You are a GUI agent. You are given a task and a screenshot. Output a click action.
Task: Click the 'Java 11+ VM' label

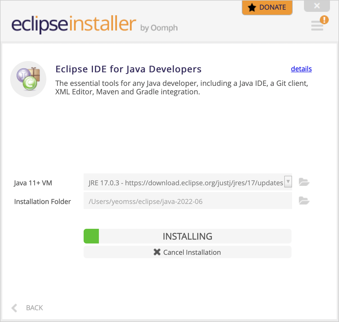(x=33, y=183)
